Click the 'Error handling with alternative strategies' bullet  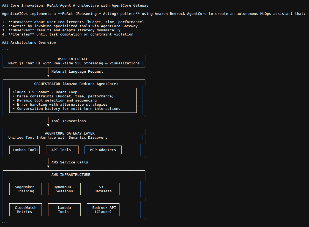coord(60,105)
